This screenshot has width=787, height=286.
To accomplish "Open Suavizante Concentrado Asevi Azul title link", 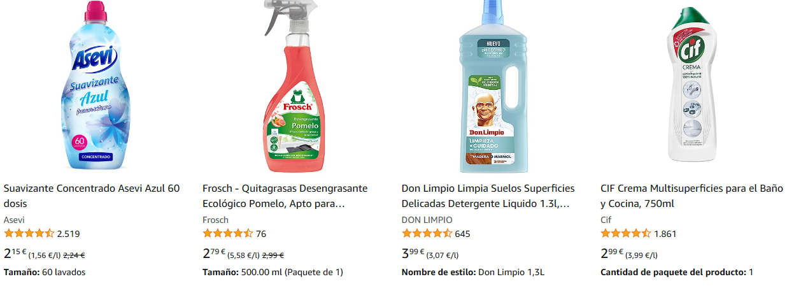I will (x=92, y=196).
